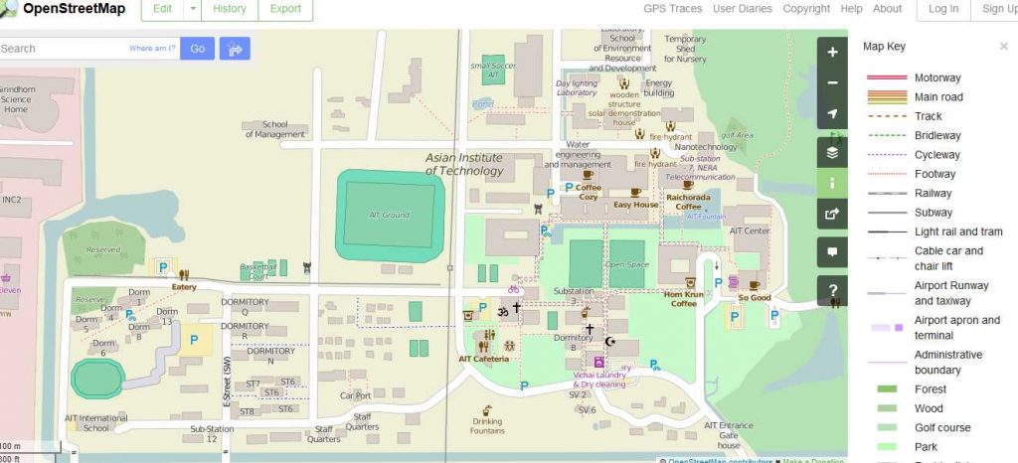Zoom out of the map
This screenshot has width=1018, height=463.
coord(832,83)
